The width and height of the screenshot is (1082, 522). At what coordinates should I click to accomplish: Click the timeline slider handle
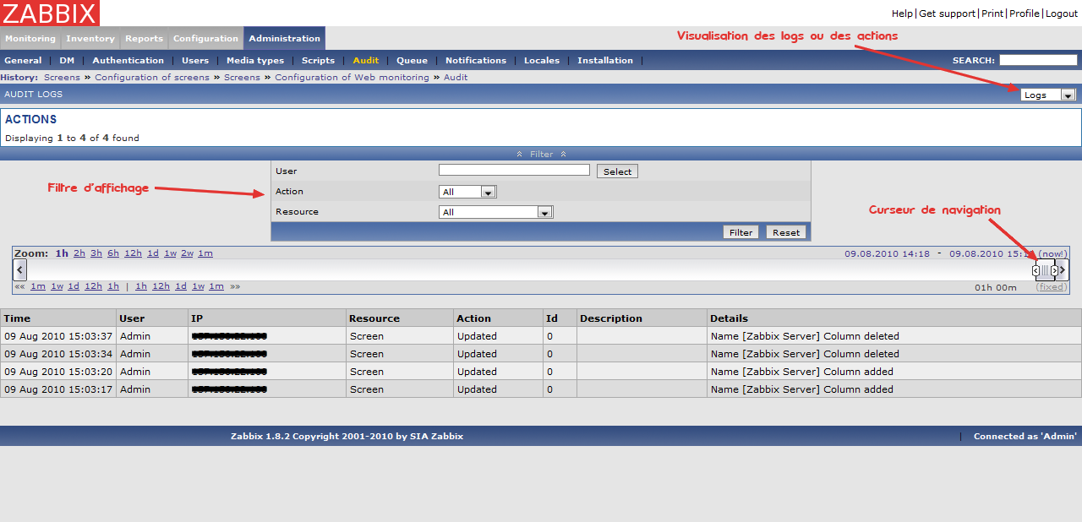1046,270
